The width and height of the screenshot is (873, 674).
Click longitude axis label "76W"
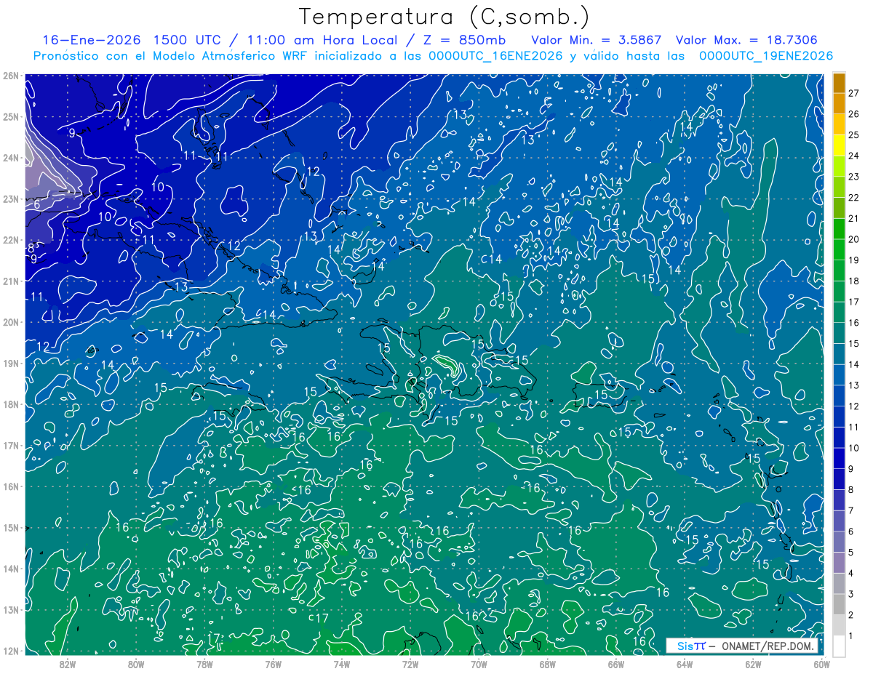pos(274,664)
